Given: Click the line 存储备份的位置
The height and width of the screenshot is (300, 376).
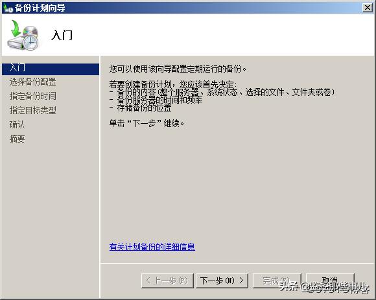Looking at the screenshot, I should (140, 108).
